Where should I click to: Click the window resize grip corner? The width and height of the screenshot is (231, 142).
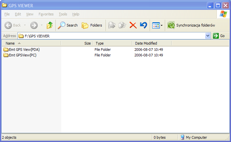click(228, 138)
